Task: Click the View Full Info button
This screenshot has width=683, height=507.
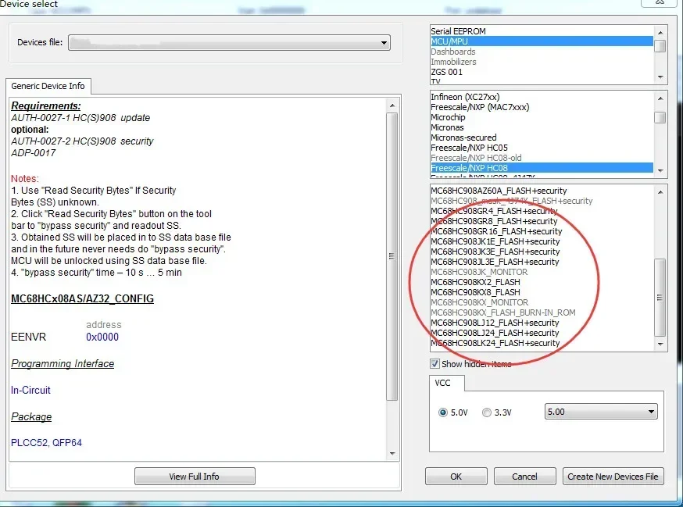Action: [x=195, y=477]
